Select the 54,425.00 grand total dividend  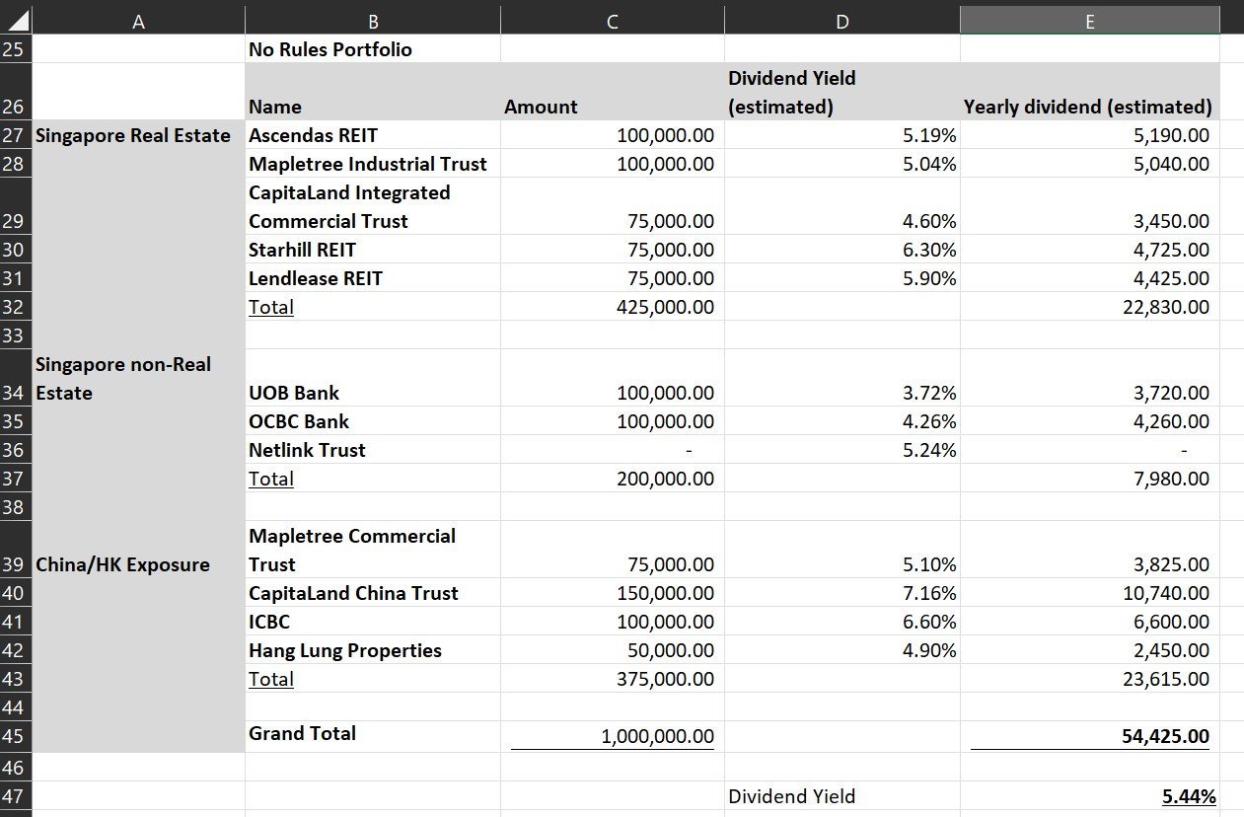1090,737
